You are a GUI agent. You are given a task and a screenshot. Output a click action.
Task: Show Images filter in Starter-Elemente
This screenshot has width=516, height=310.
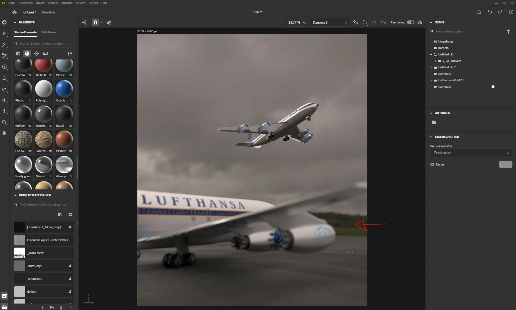click(45, 54)
